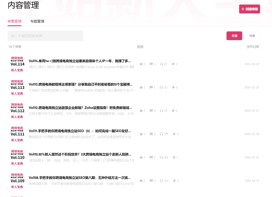272x197 pixels.
Task: Open the Vol.113 episode title link
Action: click(80, 84)
